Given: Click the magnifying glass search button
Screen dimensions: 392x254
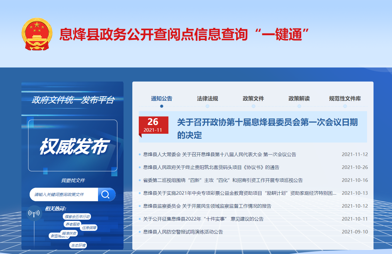Looking at the screenshot, I should [x=106, y=194].
